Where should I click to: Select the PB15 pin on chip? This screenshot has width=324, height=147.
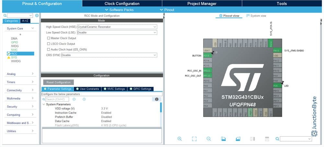(277, 91)
